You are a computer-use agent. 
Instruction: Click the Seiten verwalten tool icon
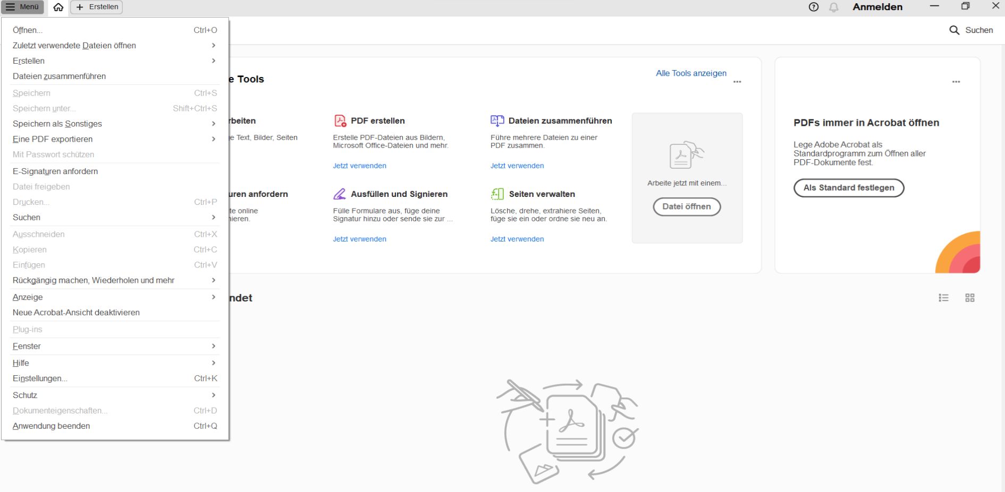[497, 194]
